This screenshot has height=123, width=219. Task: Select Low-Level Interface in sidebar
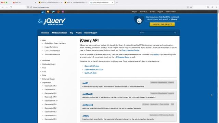point(52,51)
